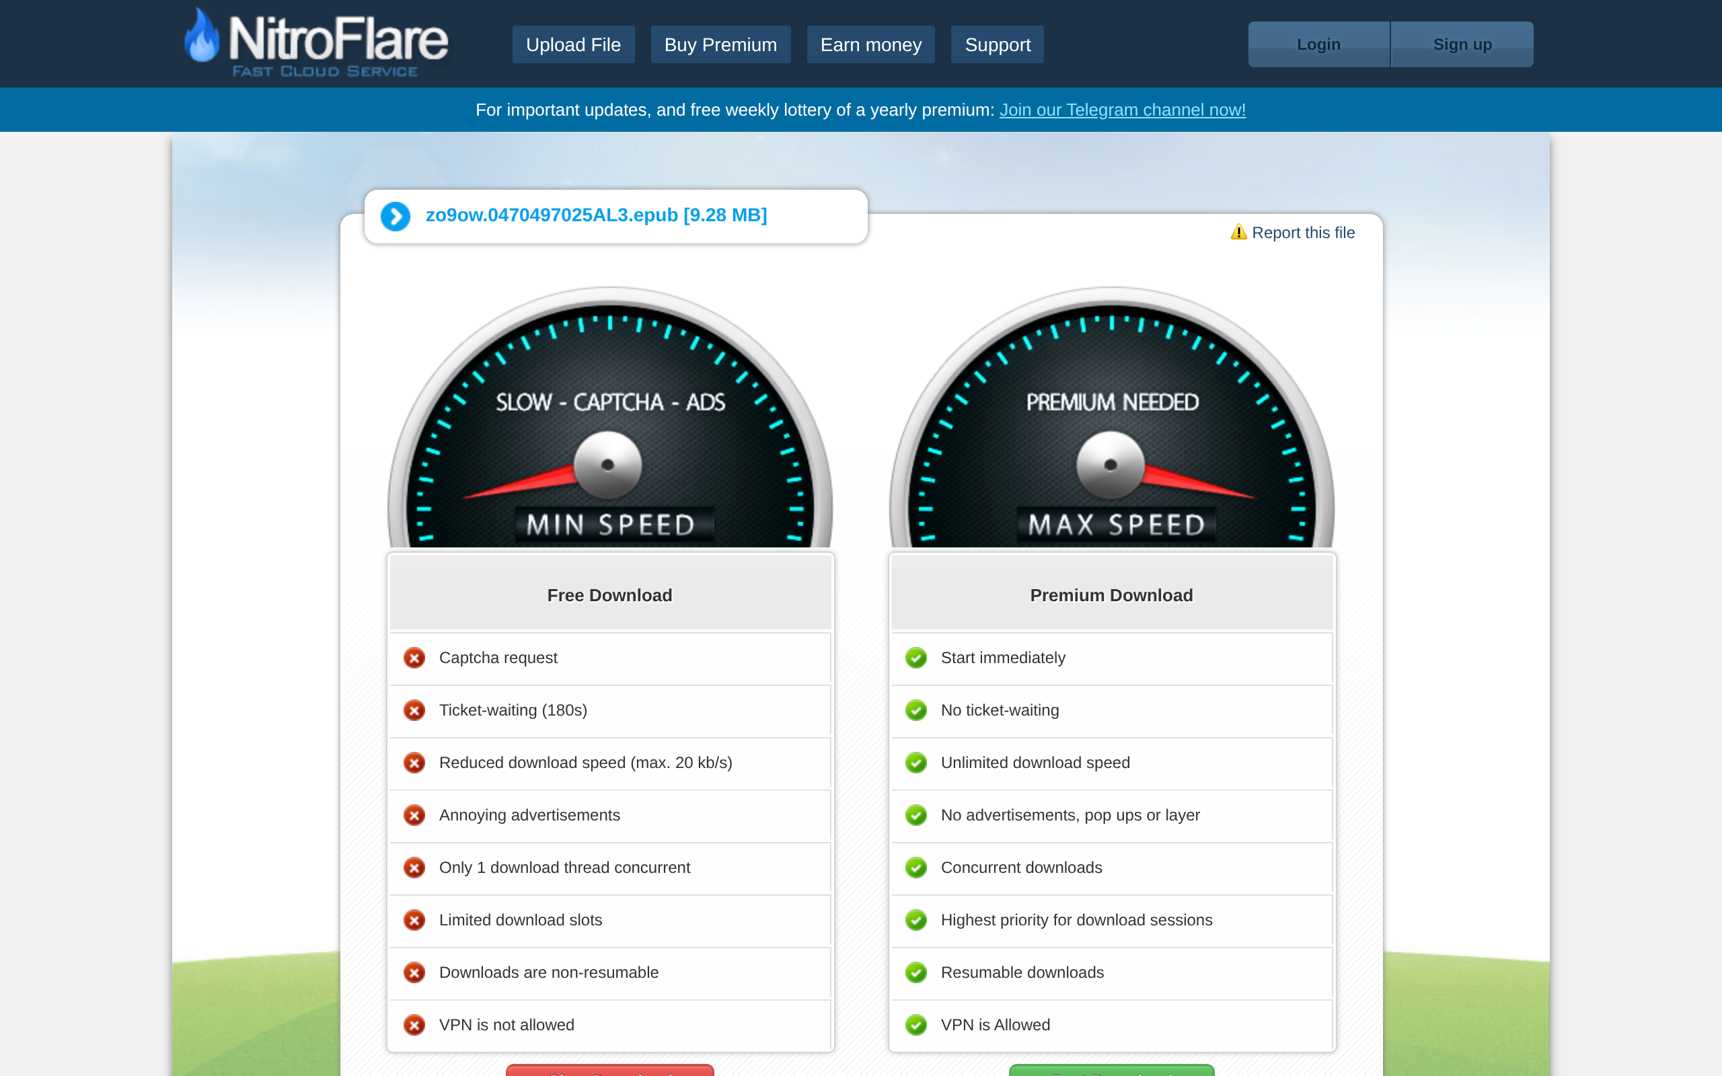Click the Login button

[1318, 44]
